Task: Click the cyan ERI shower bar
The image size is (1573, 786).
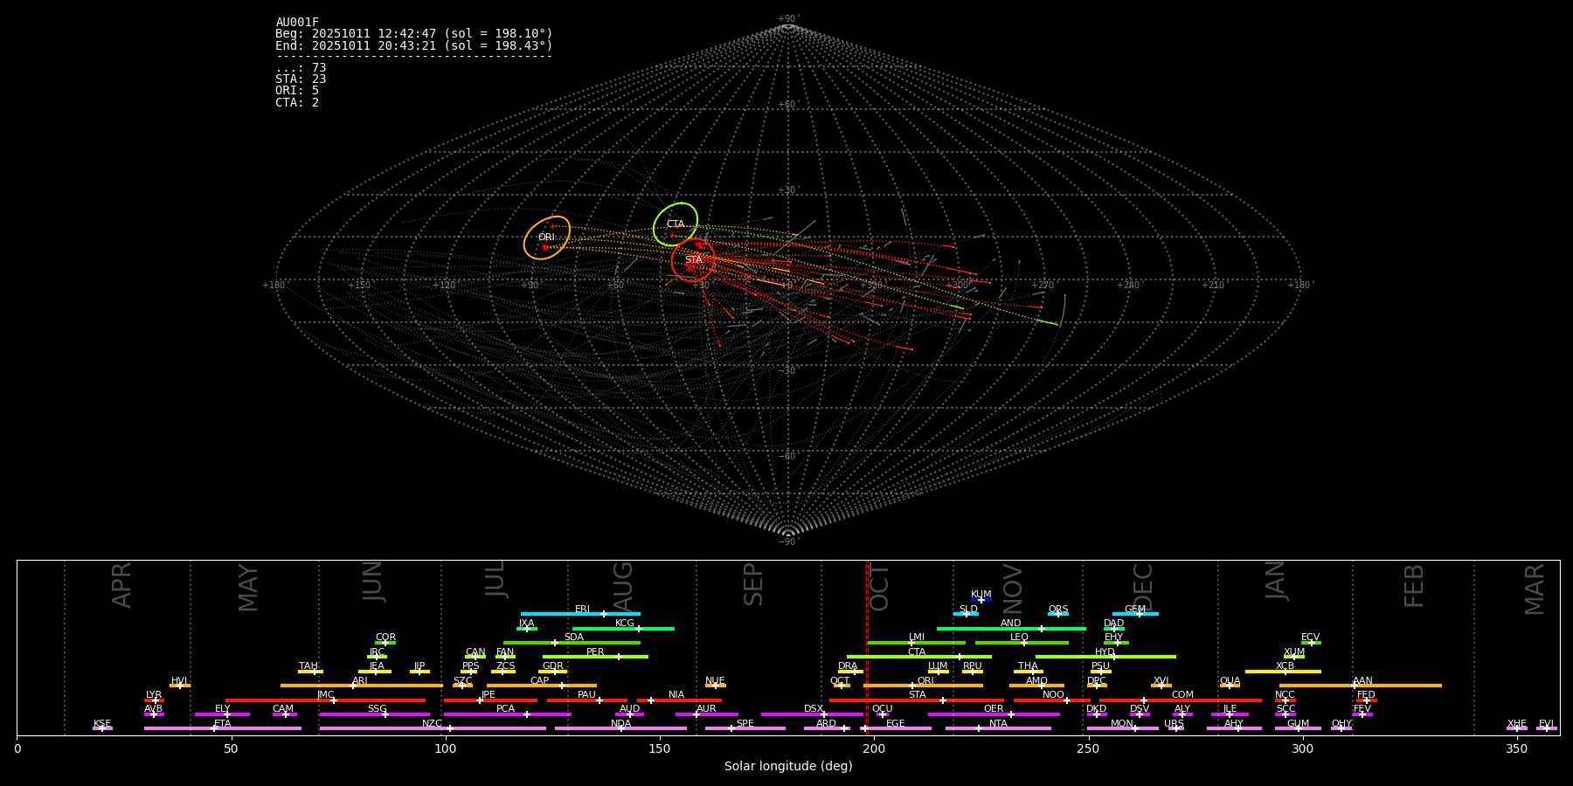Action: pos(580,614)
